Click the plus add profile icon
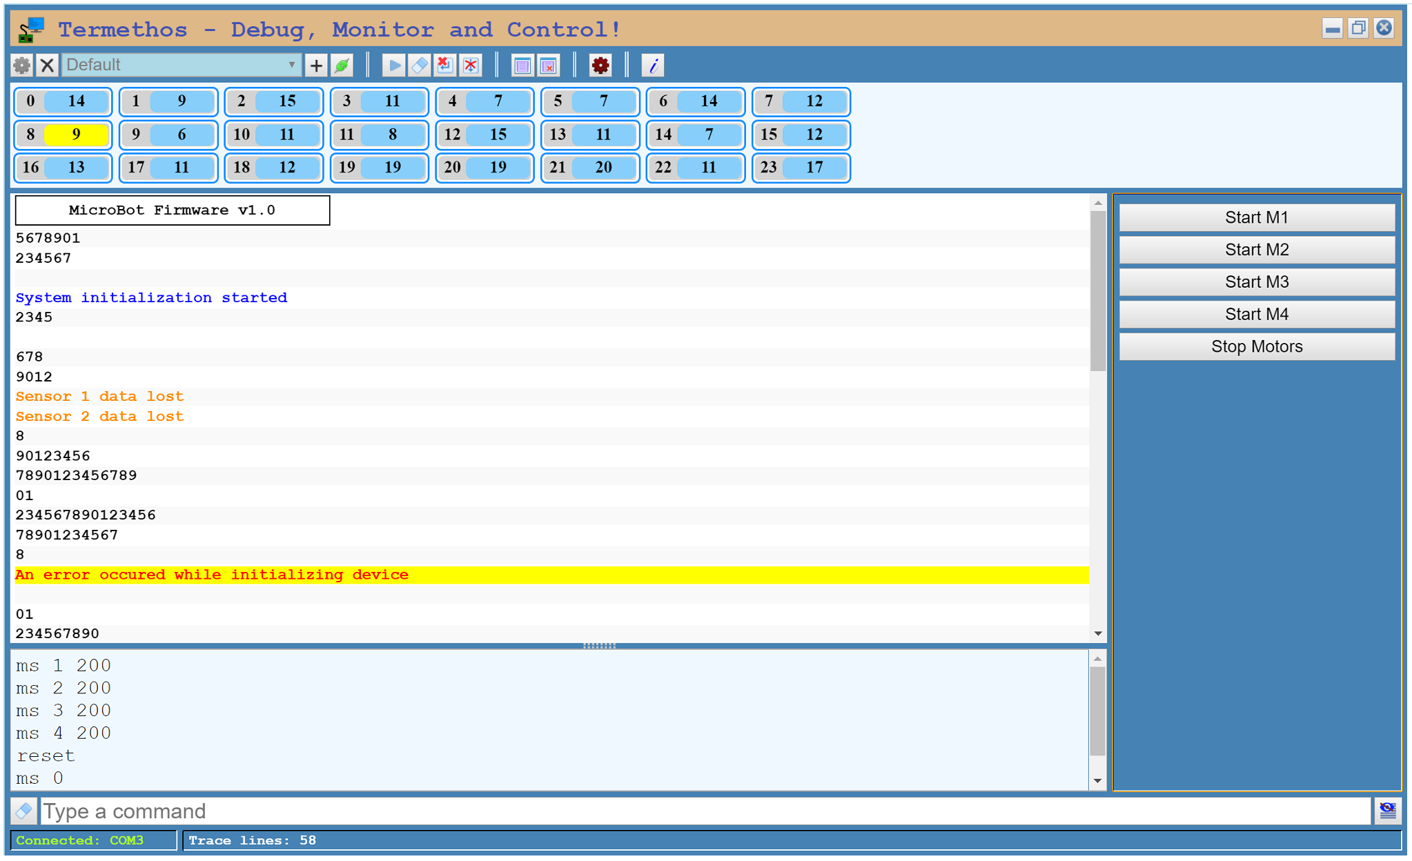Viewport: 1412px width, 861px height. [x=317, y=66]
